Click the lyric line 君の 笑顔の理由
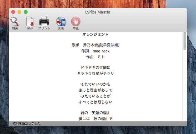This screenshot has width=196, height=134. coord(95,113)
